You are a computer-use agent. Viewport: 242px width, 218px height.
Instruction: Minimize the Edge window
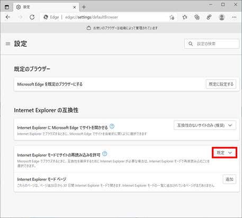[x=211, y=5]
